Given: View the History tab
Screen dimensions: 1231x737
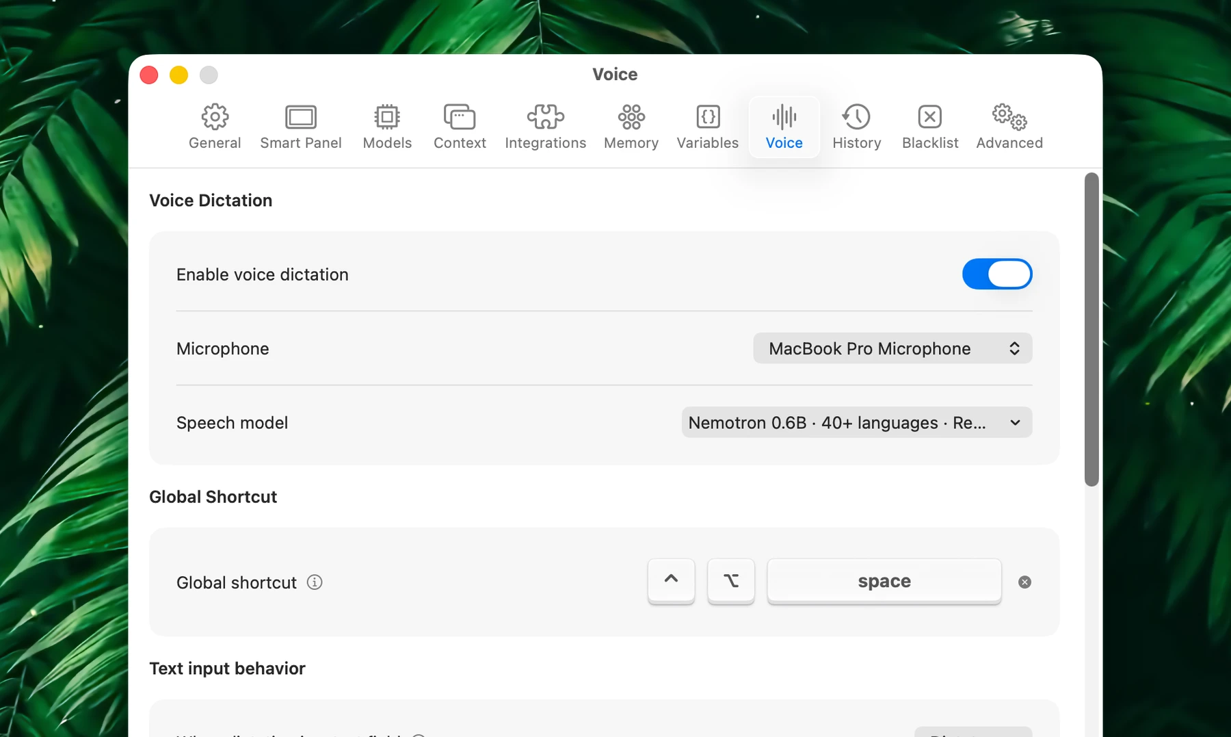Looking at the screenshot, I should 857,127.
